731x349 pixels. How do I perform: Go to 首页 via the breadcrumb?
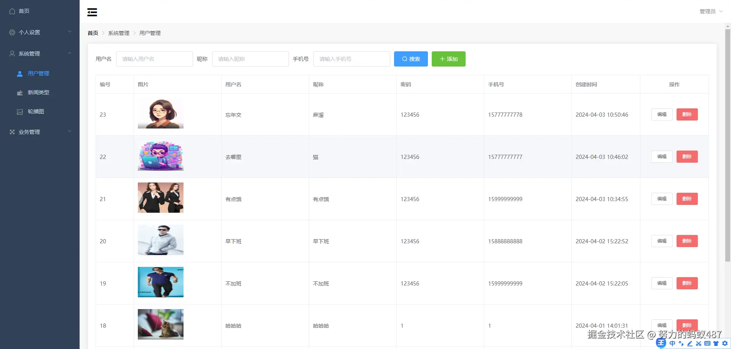[x=93, y=33]
